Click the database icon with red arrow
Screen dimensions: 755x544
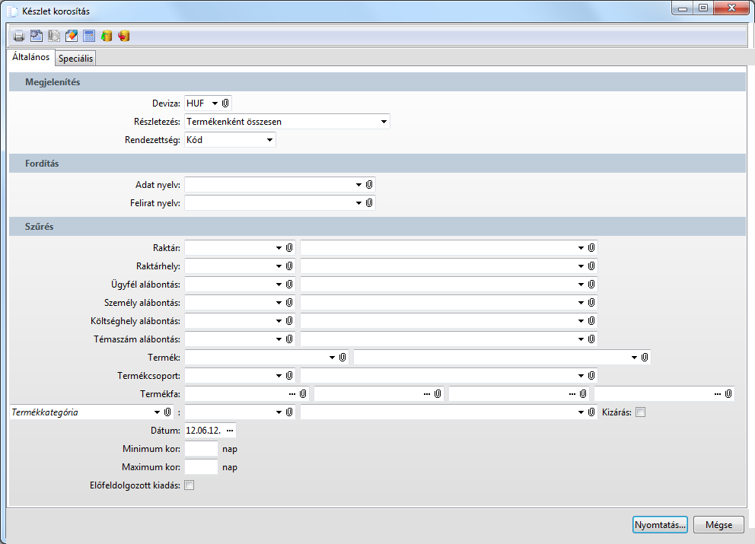(x=124, y=36)
